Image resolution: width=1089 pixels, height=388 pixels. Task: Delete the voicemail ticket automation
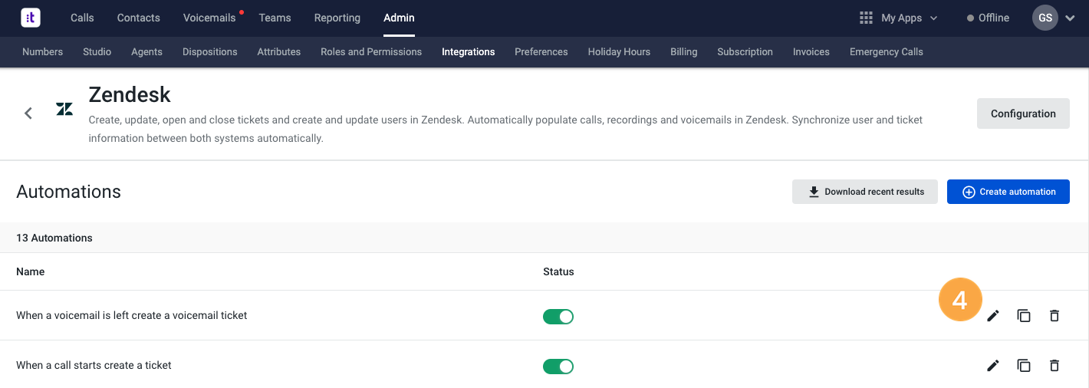point(1054,316)
